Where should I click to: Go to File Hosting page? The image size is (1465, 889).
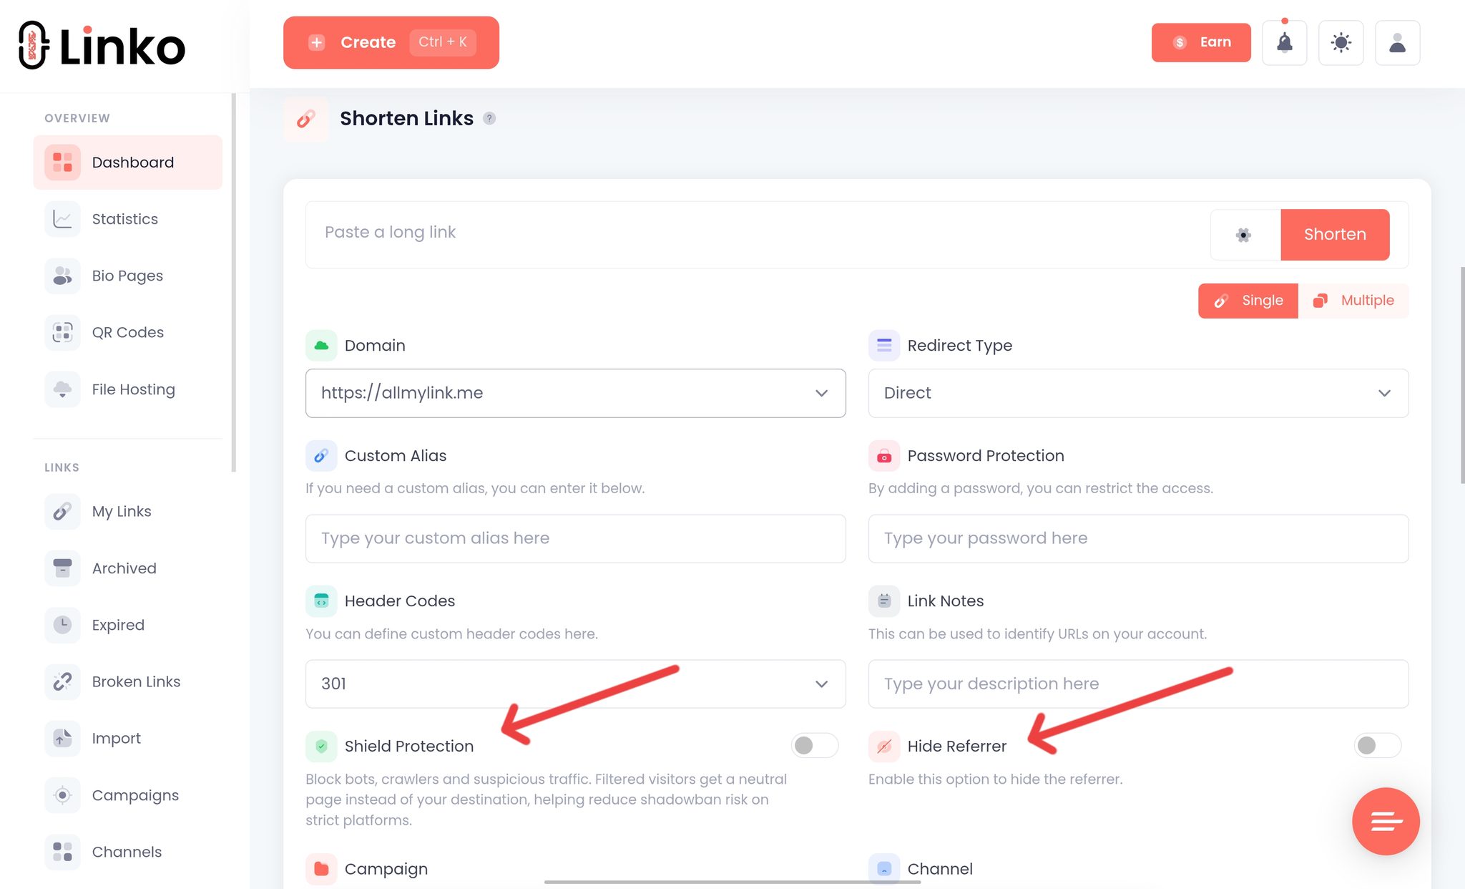(x=128, y=389)
